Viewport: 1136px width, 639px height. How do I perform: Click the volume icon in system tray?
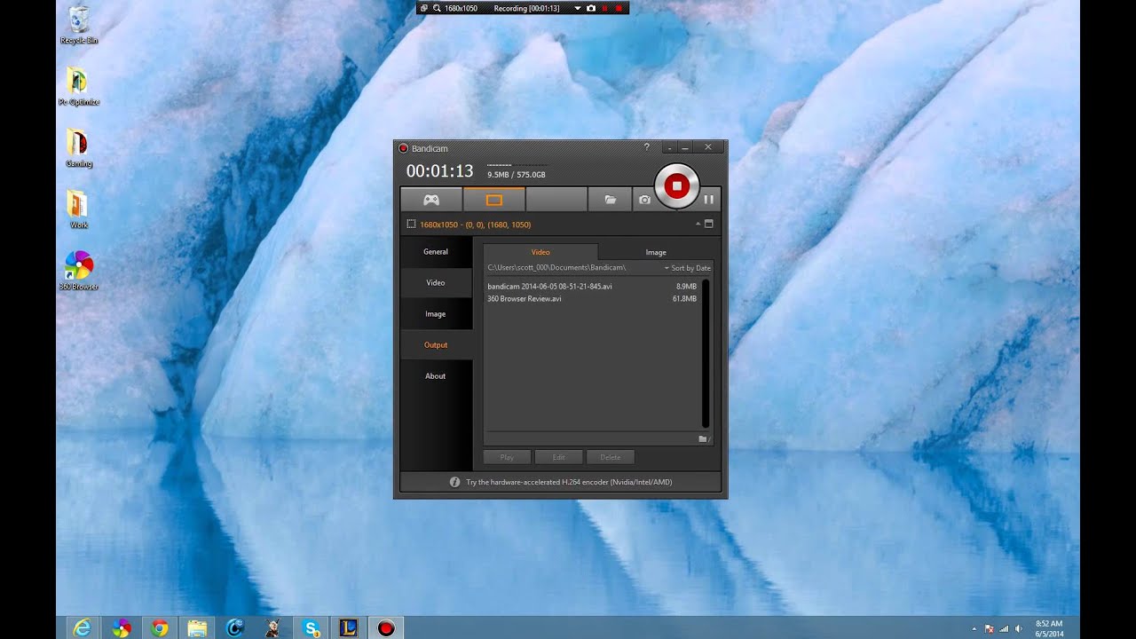1018,628
